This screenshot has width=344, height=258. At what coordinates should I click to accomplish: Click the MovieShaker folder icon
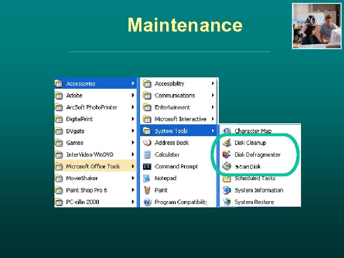59,178
